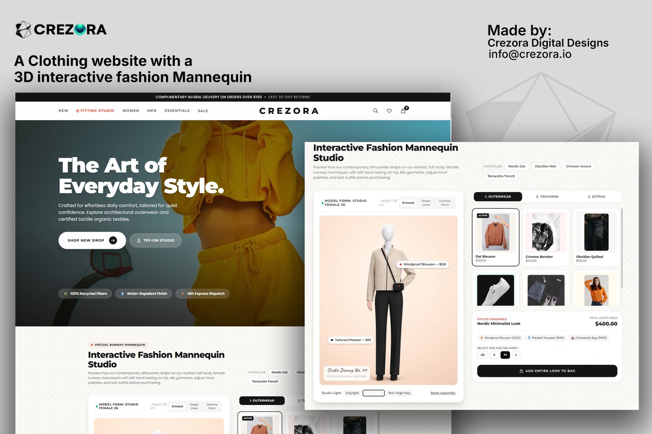Click the Pleated Trousers ($95) ensemble chip

pyautogui.click(x=546, y=338)
